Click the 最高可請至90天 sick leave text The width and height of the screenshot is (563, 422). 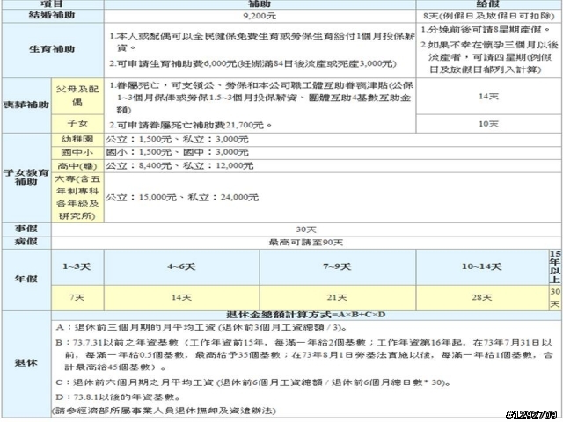(x=306, y=243)
